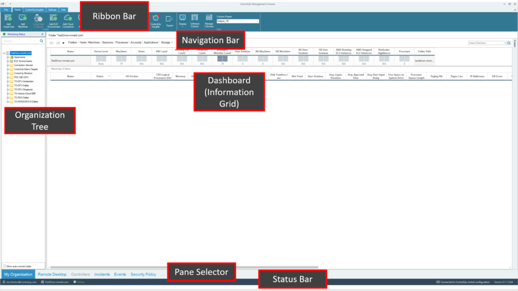Switch to the Incidents pane
518x291 pixels.
[x=102, y=274]
